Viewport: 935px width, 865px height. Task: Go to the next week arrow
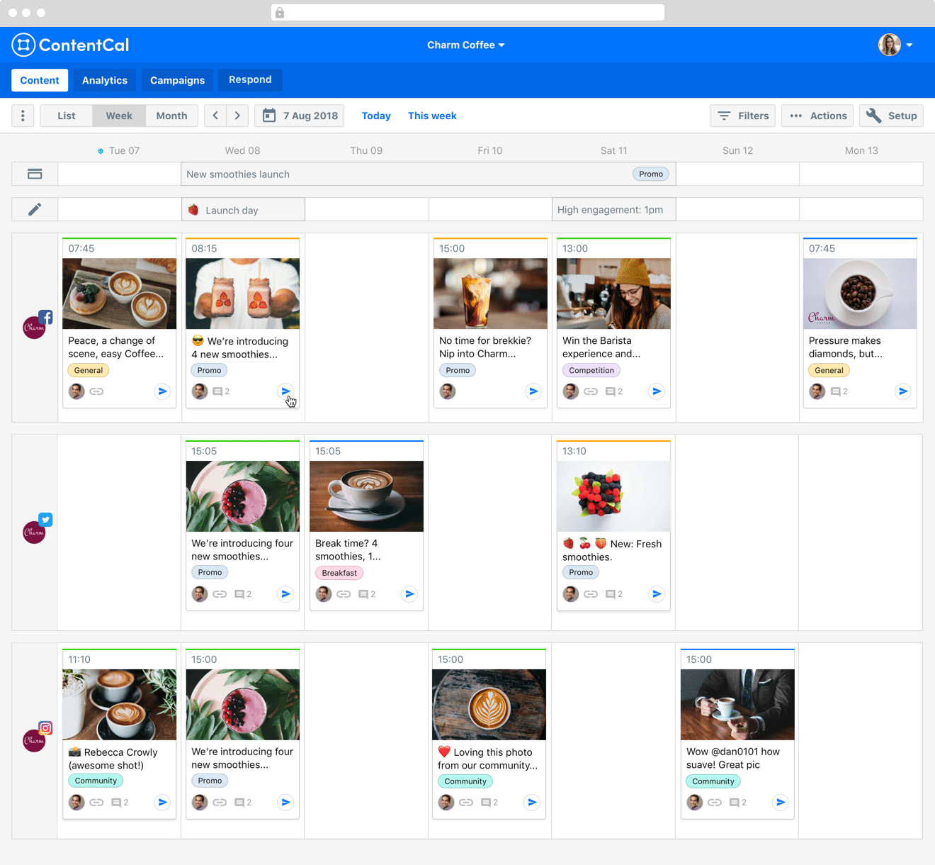click(x=237, y=116)
